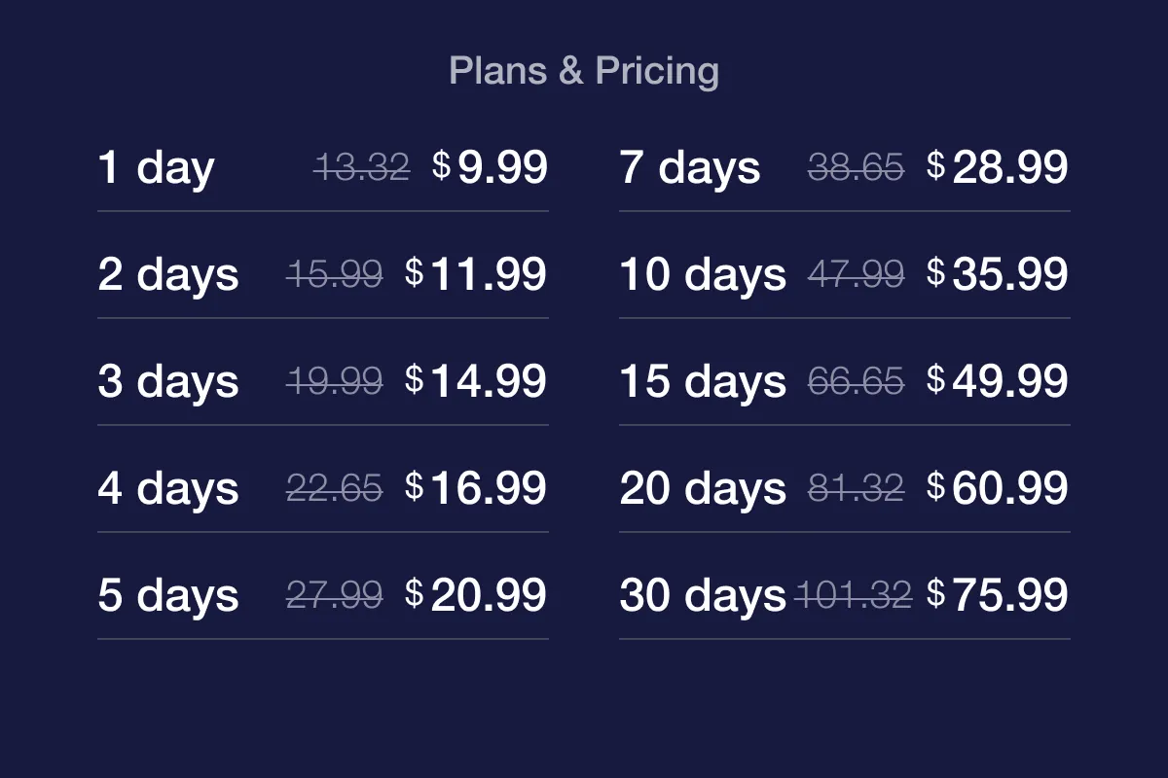Choose the 15 days plan label
Image resolution: width=1168 pixels, height=778 pixels.
pos(702,382)
